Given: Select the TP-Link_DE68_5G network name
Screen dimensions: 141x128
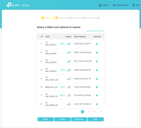Looking at the screenshot, I should point(51,104).
